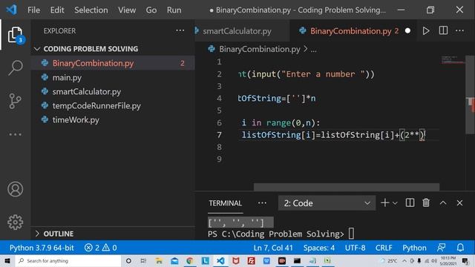Open the Windows notification center
The width and height of the screenshot is (475, 267).
point(465,260)
